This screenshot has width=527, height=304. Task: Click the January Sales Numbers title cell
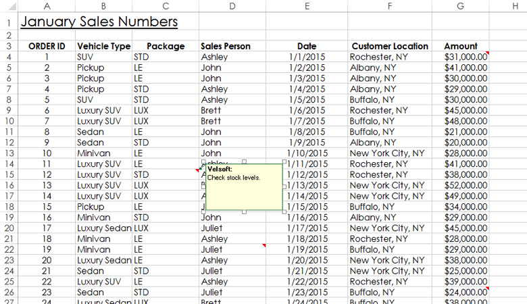click(x=99, y=22)
